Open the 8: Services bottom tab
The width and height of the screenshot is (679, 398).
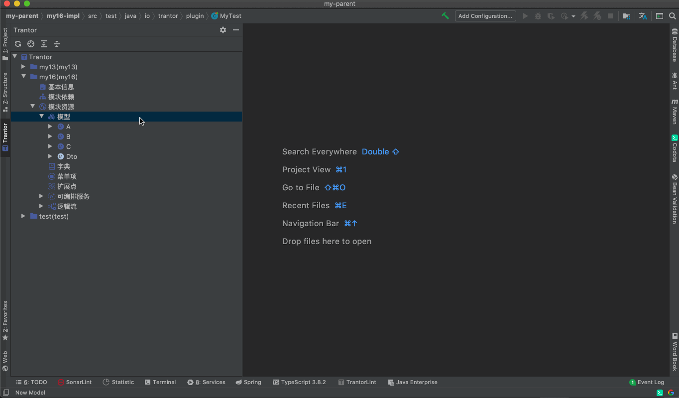tap(206, 382)
